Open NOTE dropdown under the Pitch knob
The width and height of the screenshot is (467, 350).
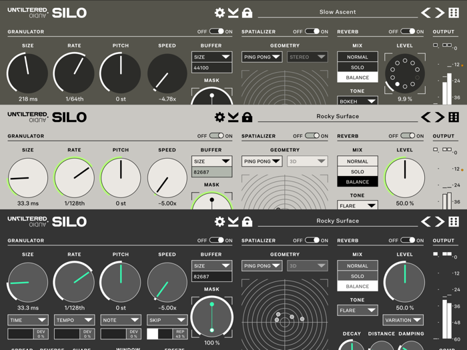pyautogui.click(x=121, y=320)
